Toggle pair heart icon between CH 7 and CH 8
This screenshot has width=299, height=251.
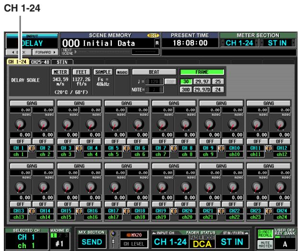click(174, 148)
